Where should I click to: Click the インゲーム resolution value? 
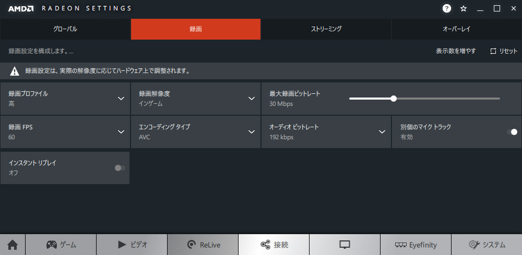[x=151, y=104]
